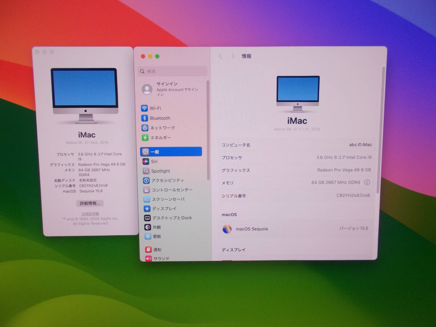Click the account avatar icon for サインイン
The height and width of the screenshot is (327, 436).
[147, 89]
